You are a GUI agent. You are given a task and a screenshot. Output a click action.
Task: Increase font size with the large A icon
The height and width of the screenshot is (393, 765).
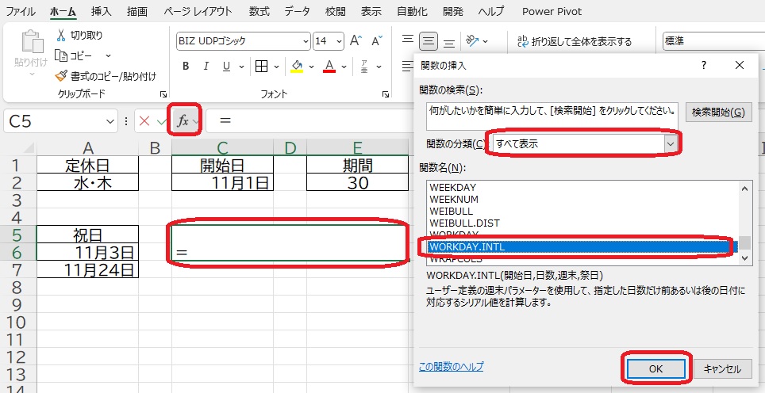(356, 41)
